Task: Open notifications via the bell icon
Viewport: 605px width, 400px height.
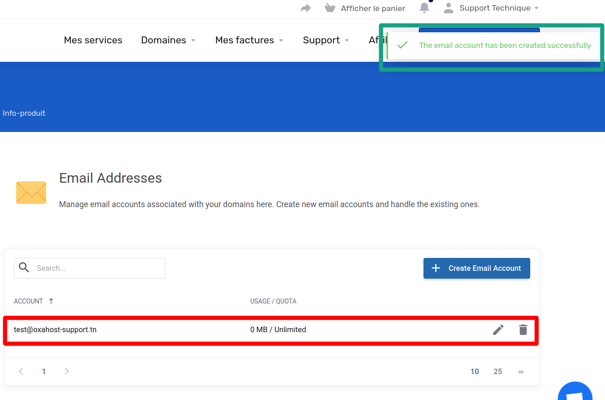Action: coord(424,8)
